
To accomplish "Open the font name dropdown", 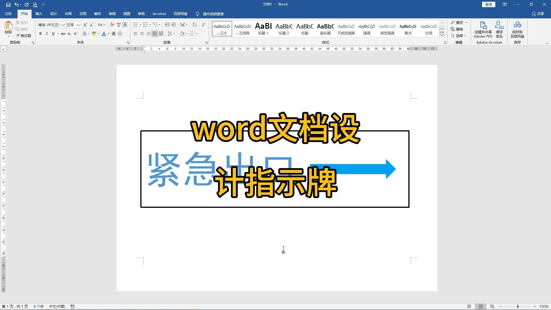I will click(63, 25).
